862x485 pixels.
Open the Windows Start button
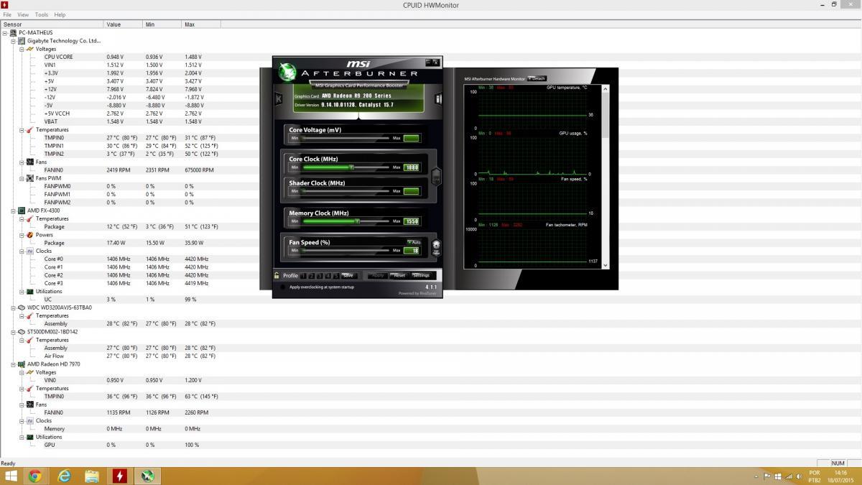click(x=11, y=476)
